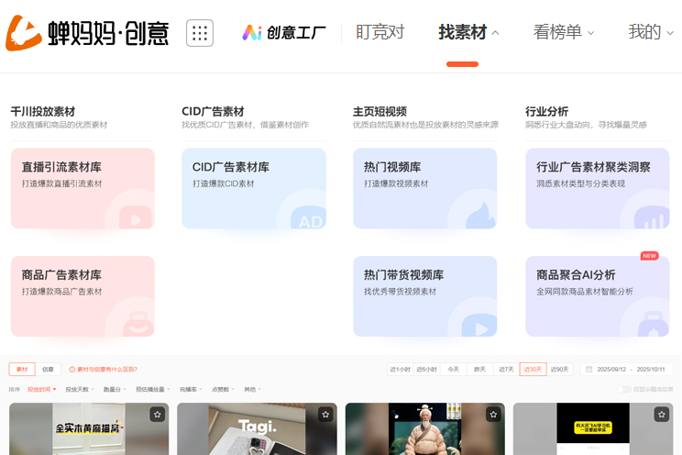Select the 素材 toggle option
The image size is (682, 455).
23,370
